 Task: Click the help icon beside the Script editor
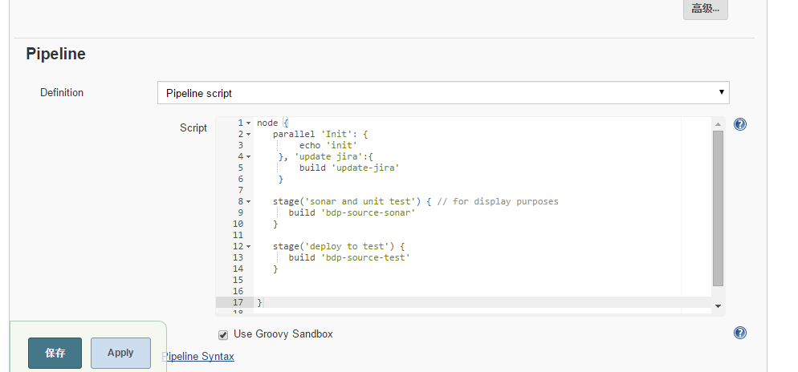pos(740,124)
